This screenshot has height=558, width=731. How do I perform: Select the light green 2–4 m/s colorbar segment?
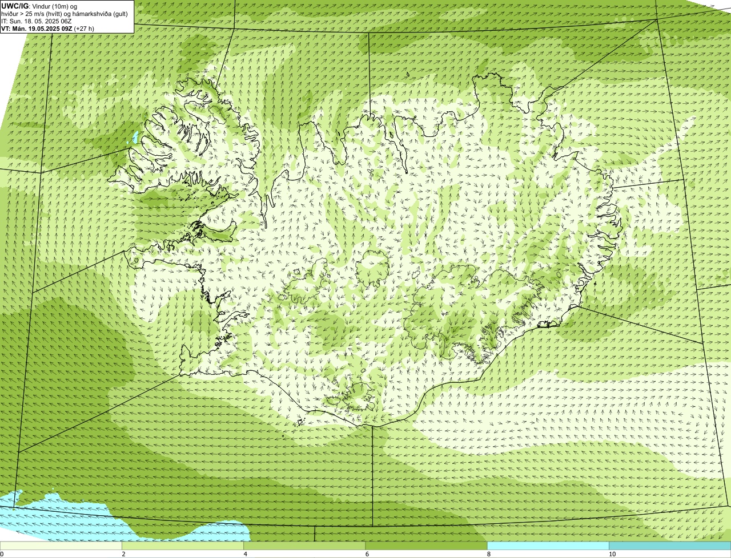182,546
